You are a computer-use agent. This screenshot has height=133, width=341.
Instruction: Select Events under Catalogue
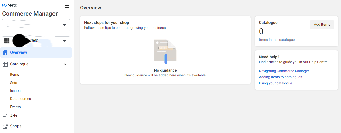pyautogui.click(x=15, y=107)
